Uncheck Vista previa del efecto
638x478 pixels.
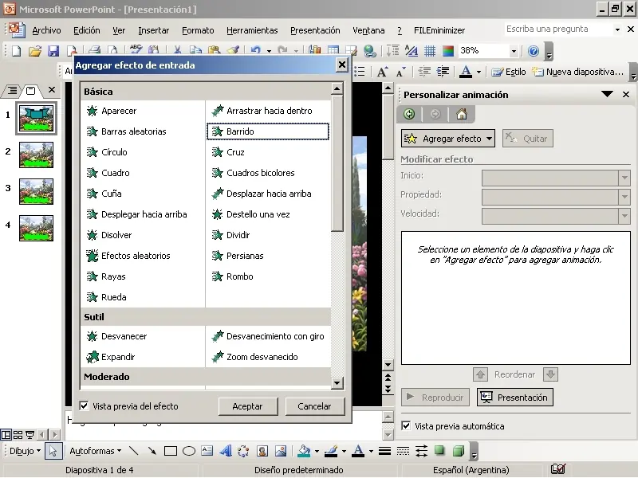(x=85, y=406)
